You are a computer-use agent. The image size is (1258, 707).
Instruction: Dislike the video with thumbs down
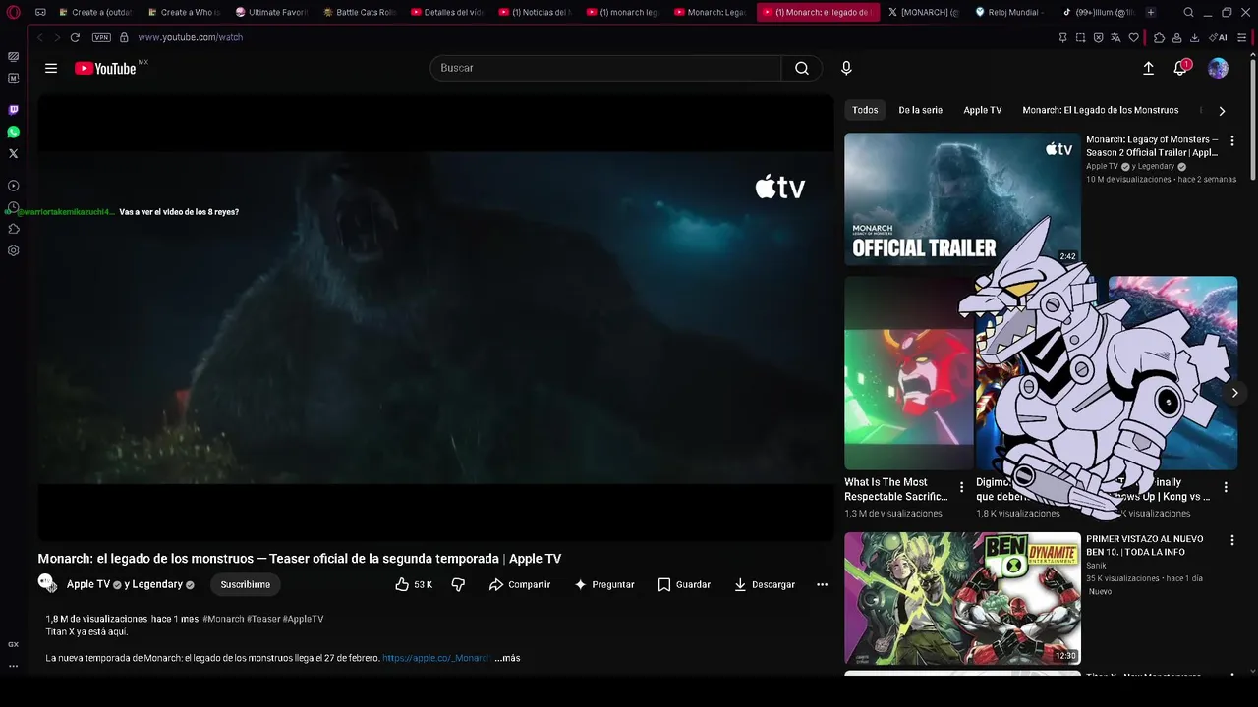coord(458,584)
